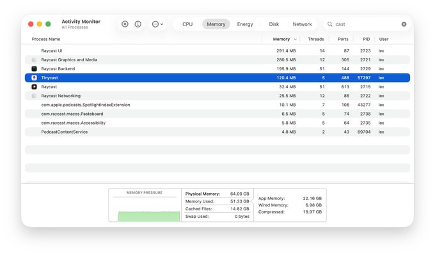435x255 pixels.
Task: Click the magnifying glass search icon
Action: (330, 24)
